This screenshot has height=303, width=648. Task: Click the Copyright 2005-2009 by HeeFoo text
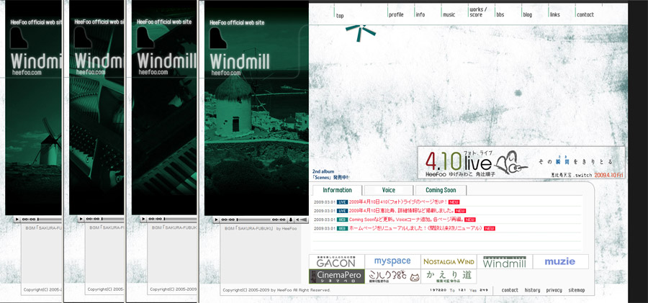coord(276,290)
